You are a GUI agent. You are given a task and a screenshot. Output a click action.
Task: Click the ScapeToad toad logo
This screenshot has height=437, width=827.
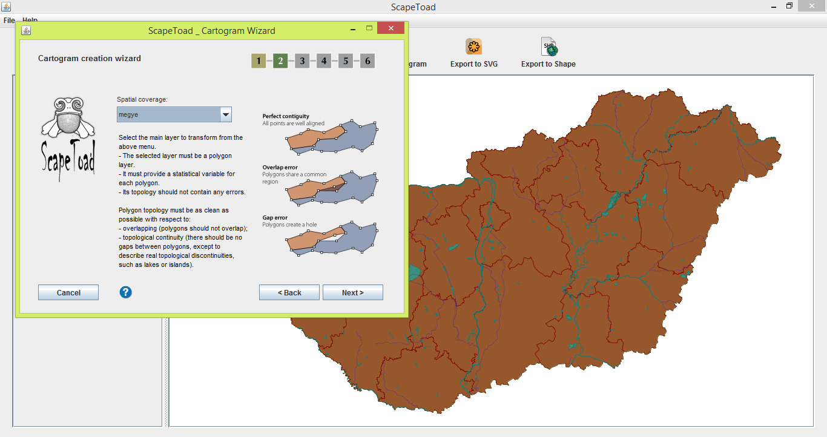click(68, 139)
